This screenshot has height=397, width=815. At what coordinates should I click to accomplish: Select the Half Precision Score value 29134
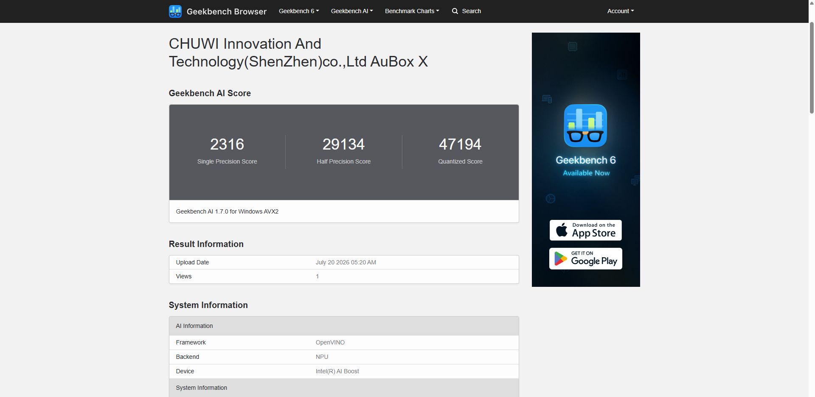344,144
